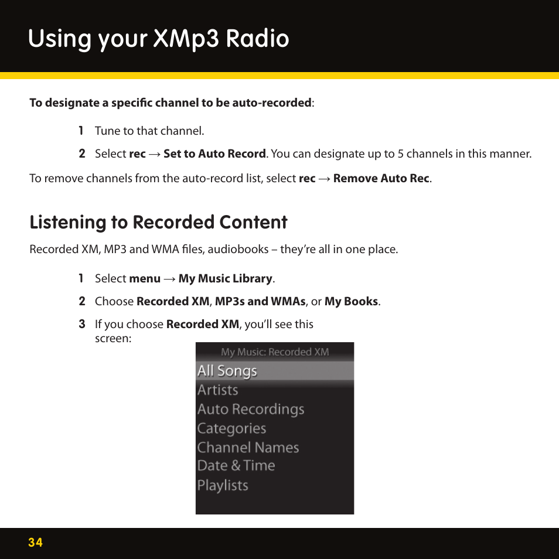
Task: Click the 'Using your XMp3 Radio' page header
Action: pos(158,39)
